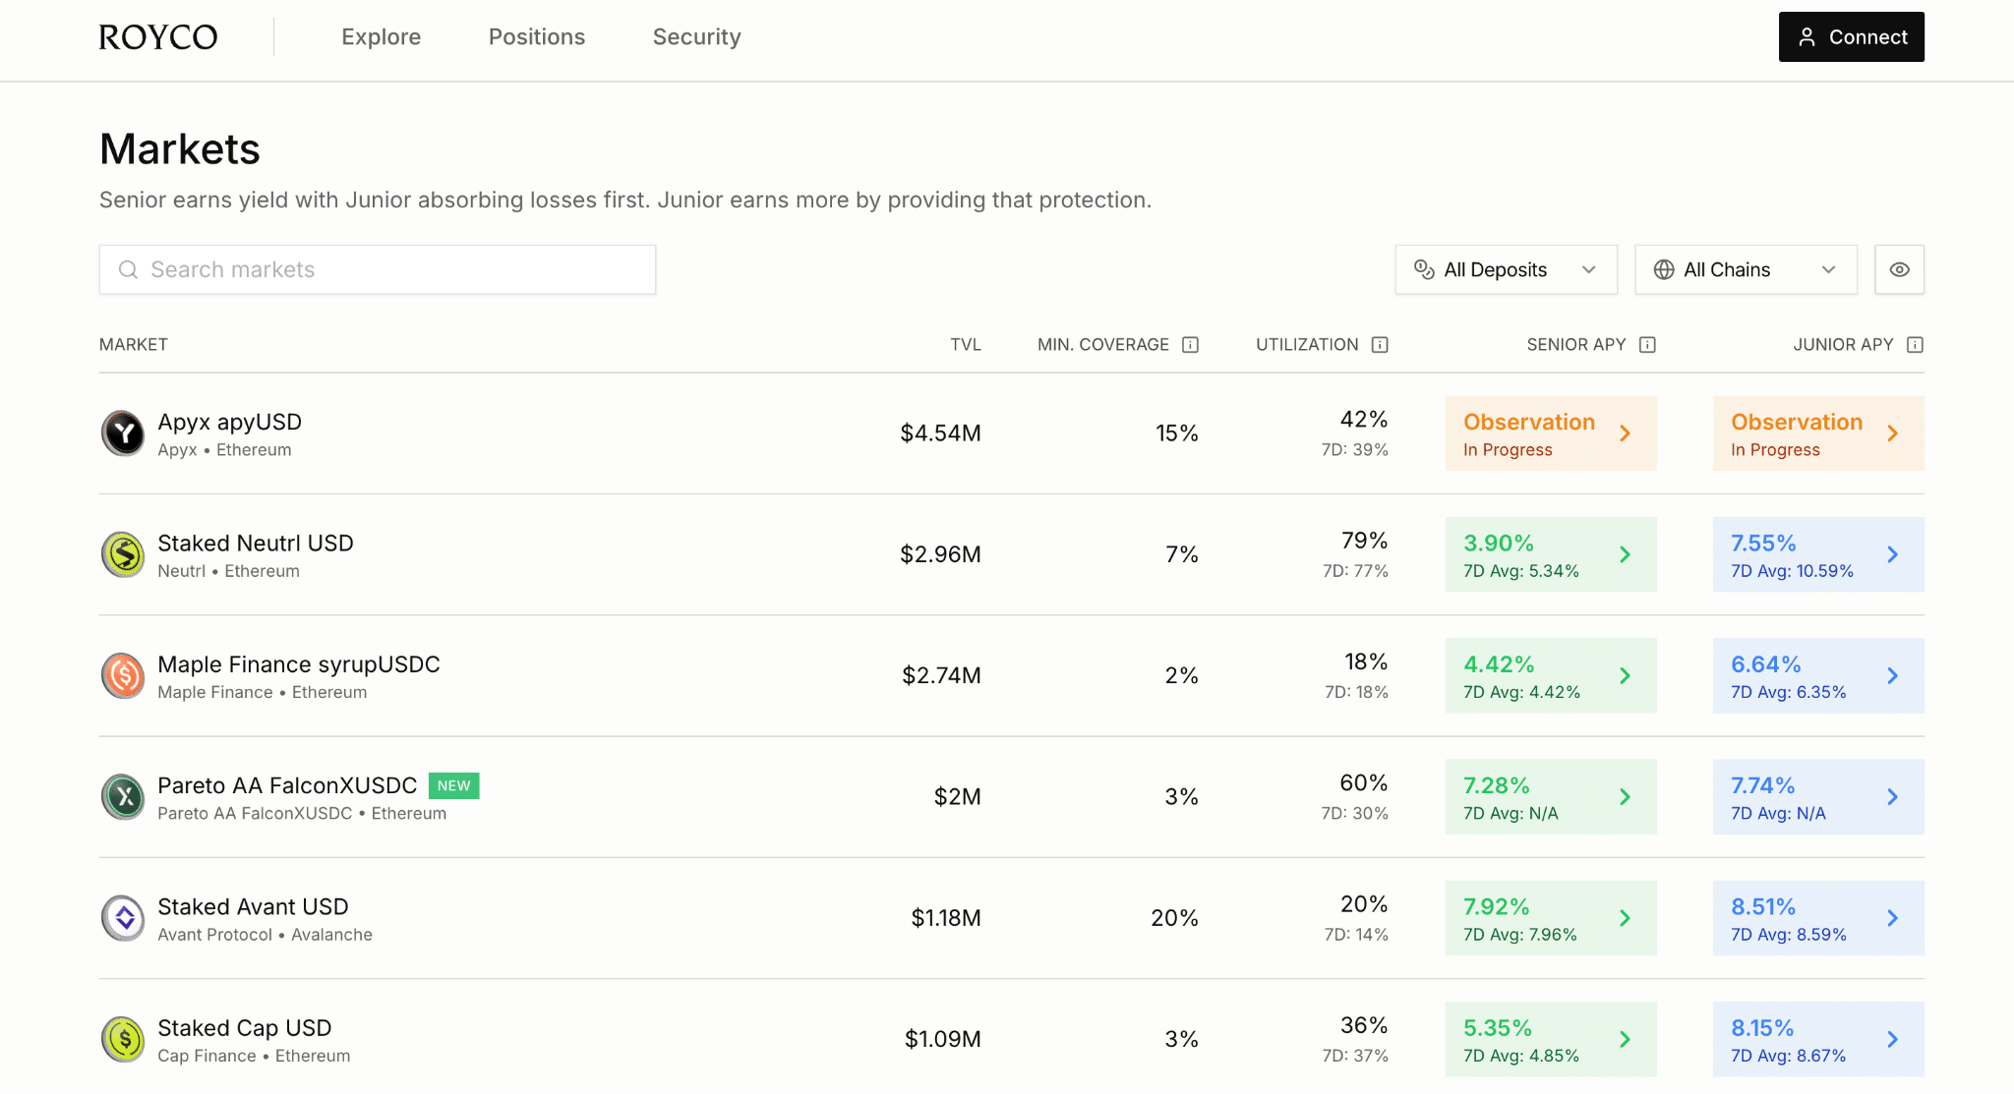This screenshot has width=2014, height=1094.
Task: Click the $1.18M TVL value
Action: click(946, 918)
